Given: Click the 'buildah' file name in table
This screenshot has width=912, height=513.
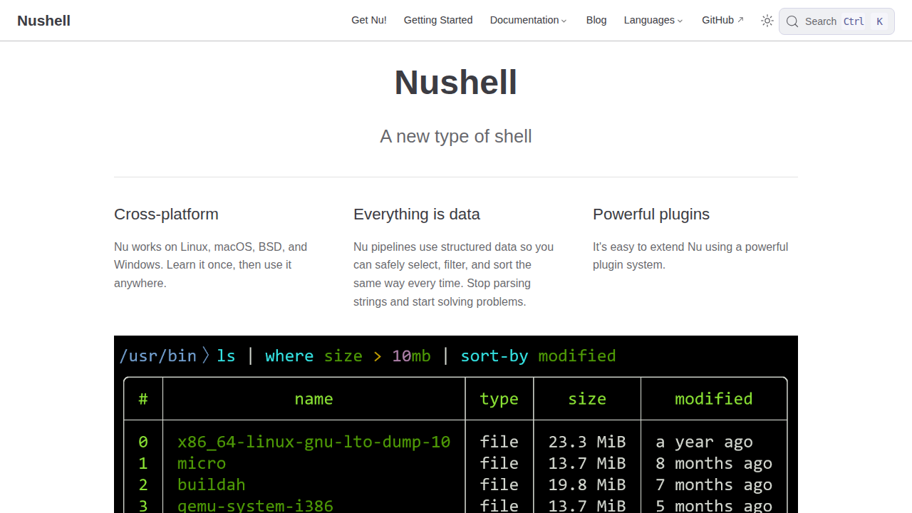Looking at the screenshot, I should point(212,484).
